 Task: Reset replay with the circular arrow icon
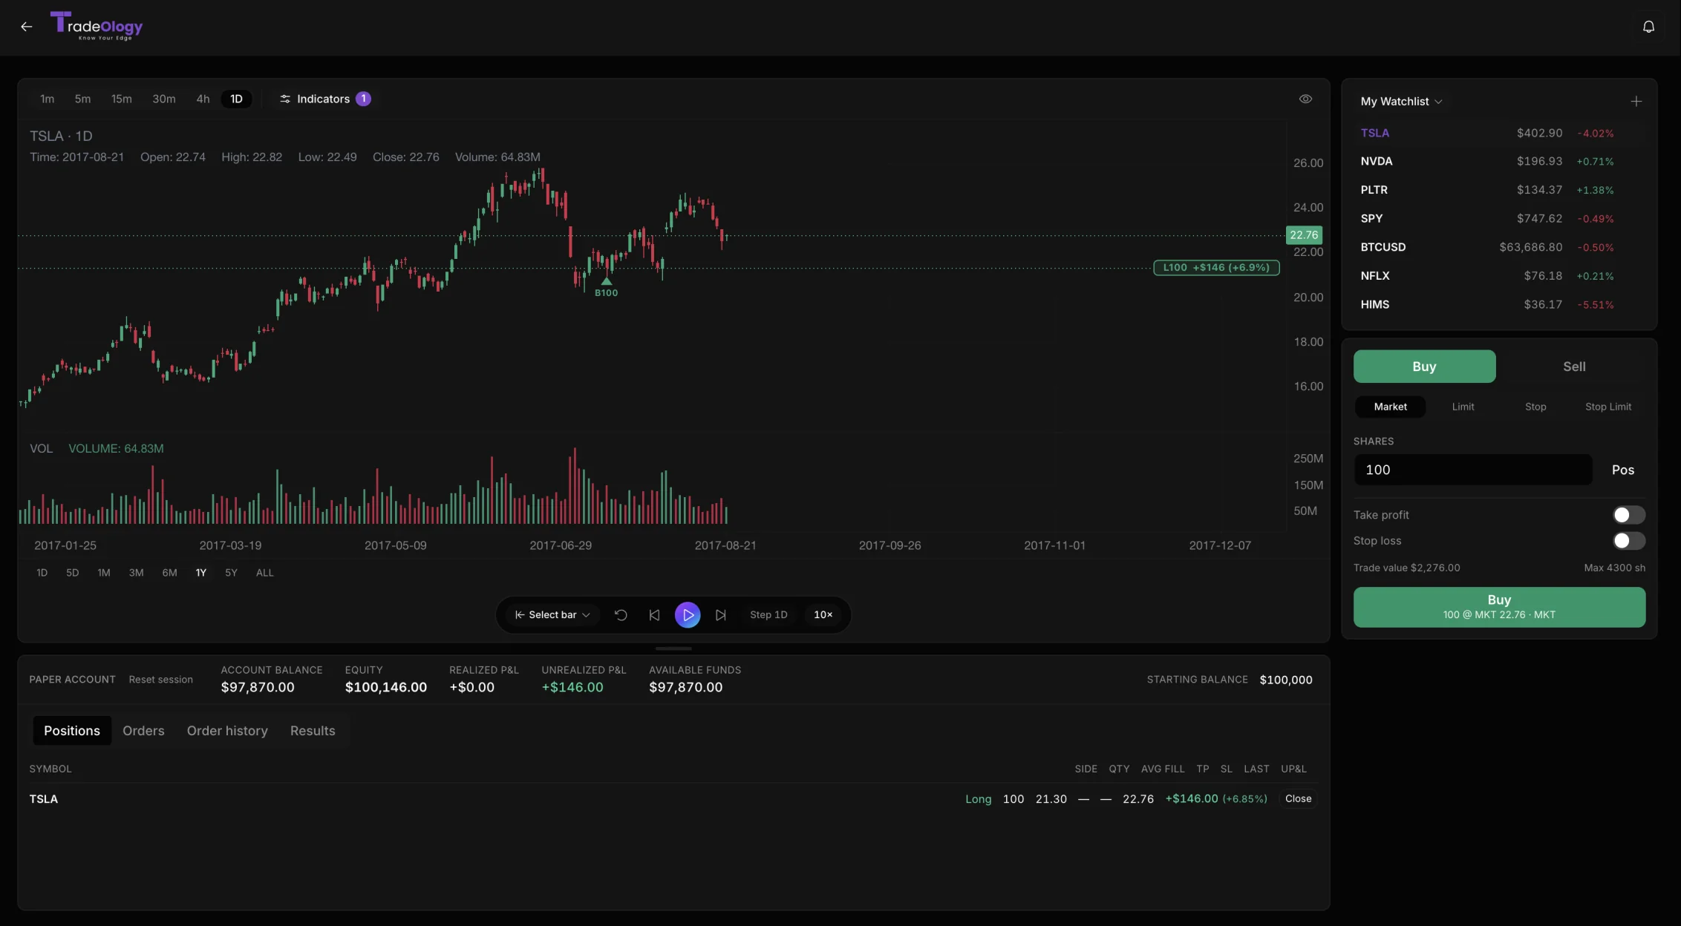click(621, 615)
